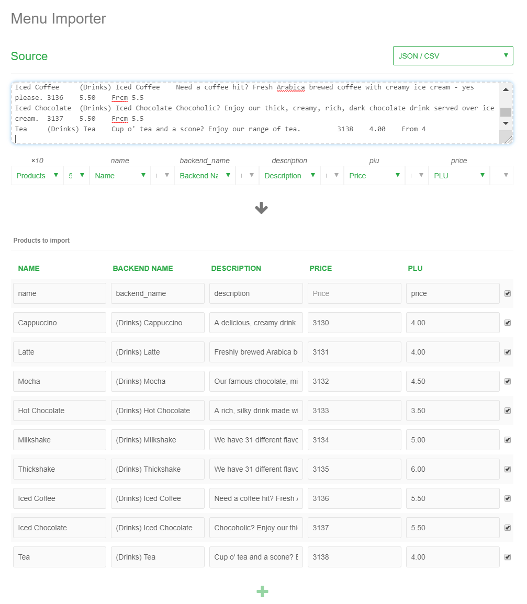Click the down arrow import icon
The image size is (527, 604).
pyautogui.click(x=261, y=208)
